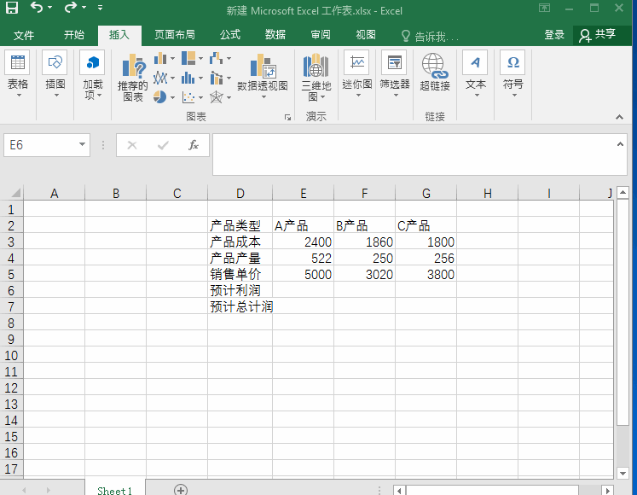Click the confirm checkmark formula bar button
This screenshot has width=637, height=495.
[163, 145]
